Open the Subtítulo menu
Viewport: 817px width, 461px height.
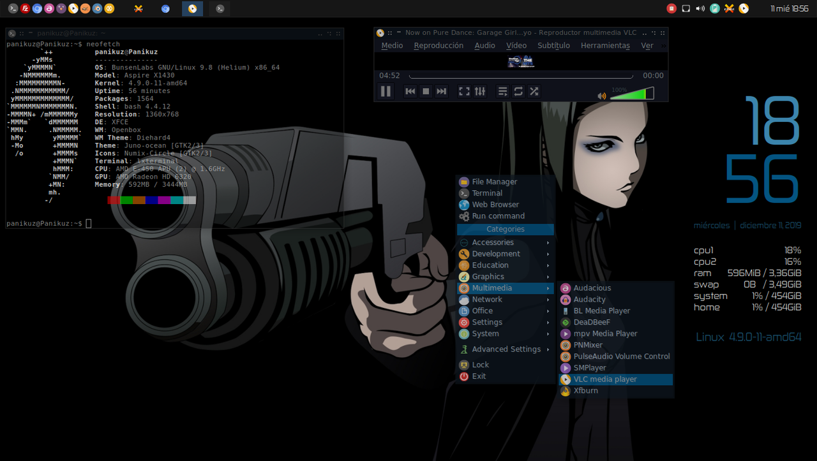553,45
